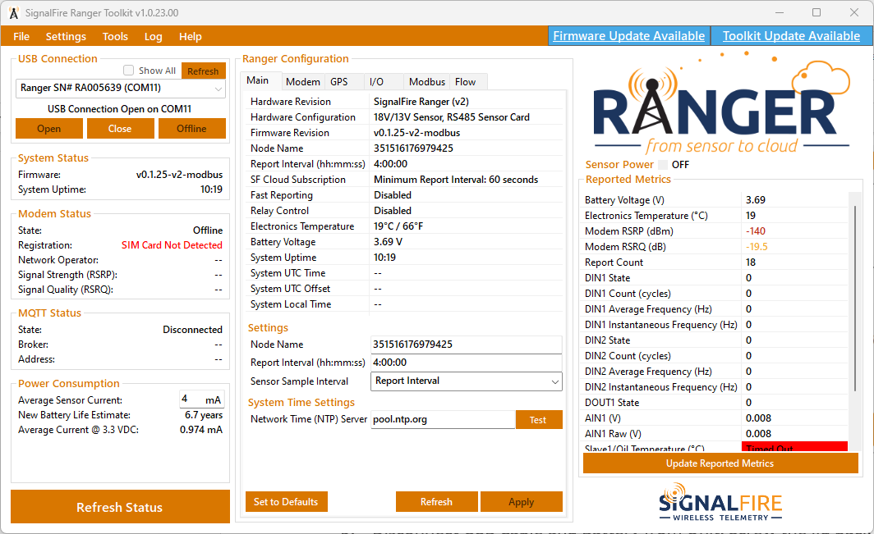This screenshot has width=874, height=534.
Task: Expand the Sensor Sample Interval dropdown
Action: click(x=466, y=381)
